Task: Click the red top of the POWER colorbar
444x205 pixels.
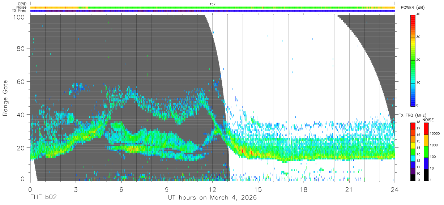Action: coord(413,17)
